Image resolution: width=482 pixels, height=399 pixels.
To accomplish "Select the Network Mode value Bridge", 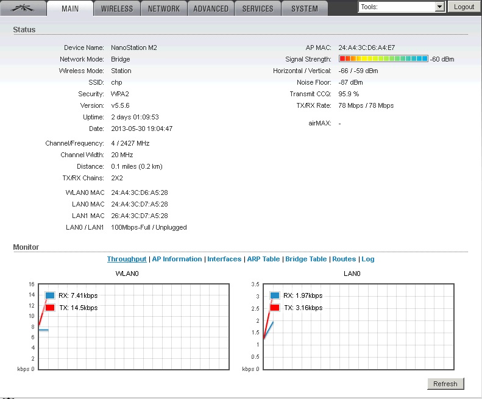I will (121, 59).
